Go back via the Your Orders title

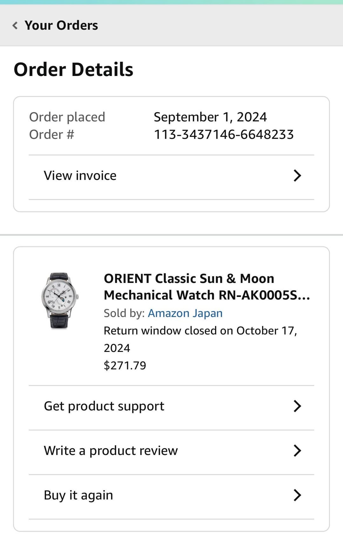tap(61, 25)
